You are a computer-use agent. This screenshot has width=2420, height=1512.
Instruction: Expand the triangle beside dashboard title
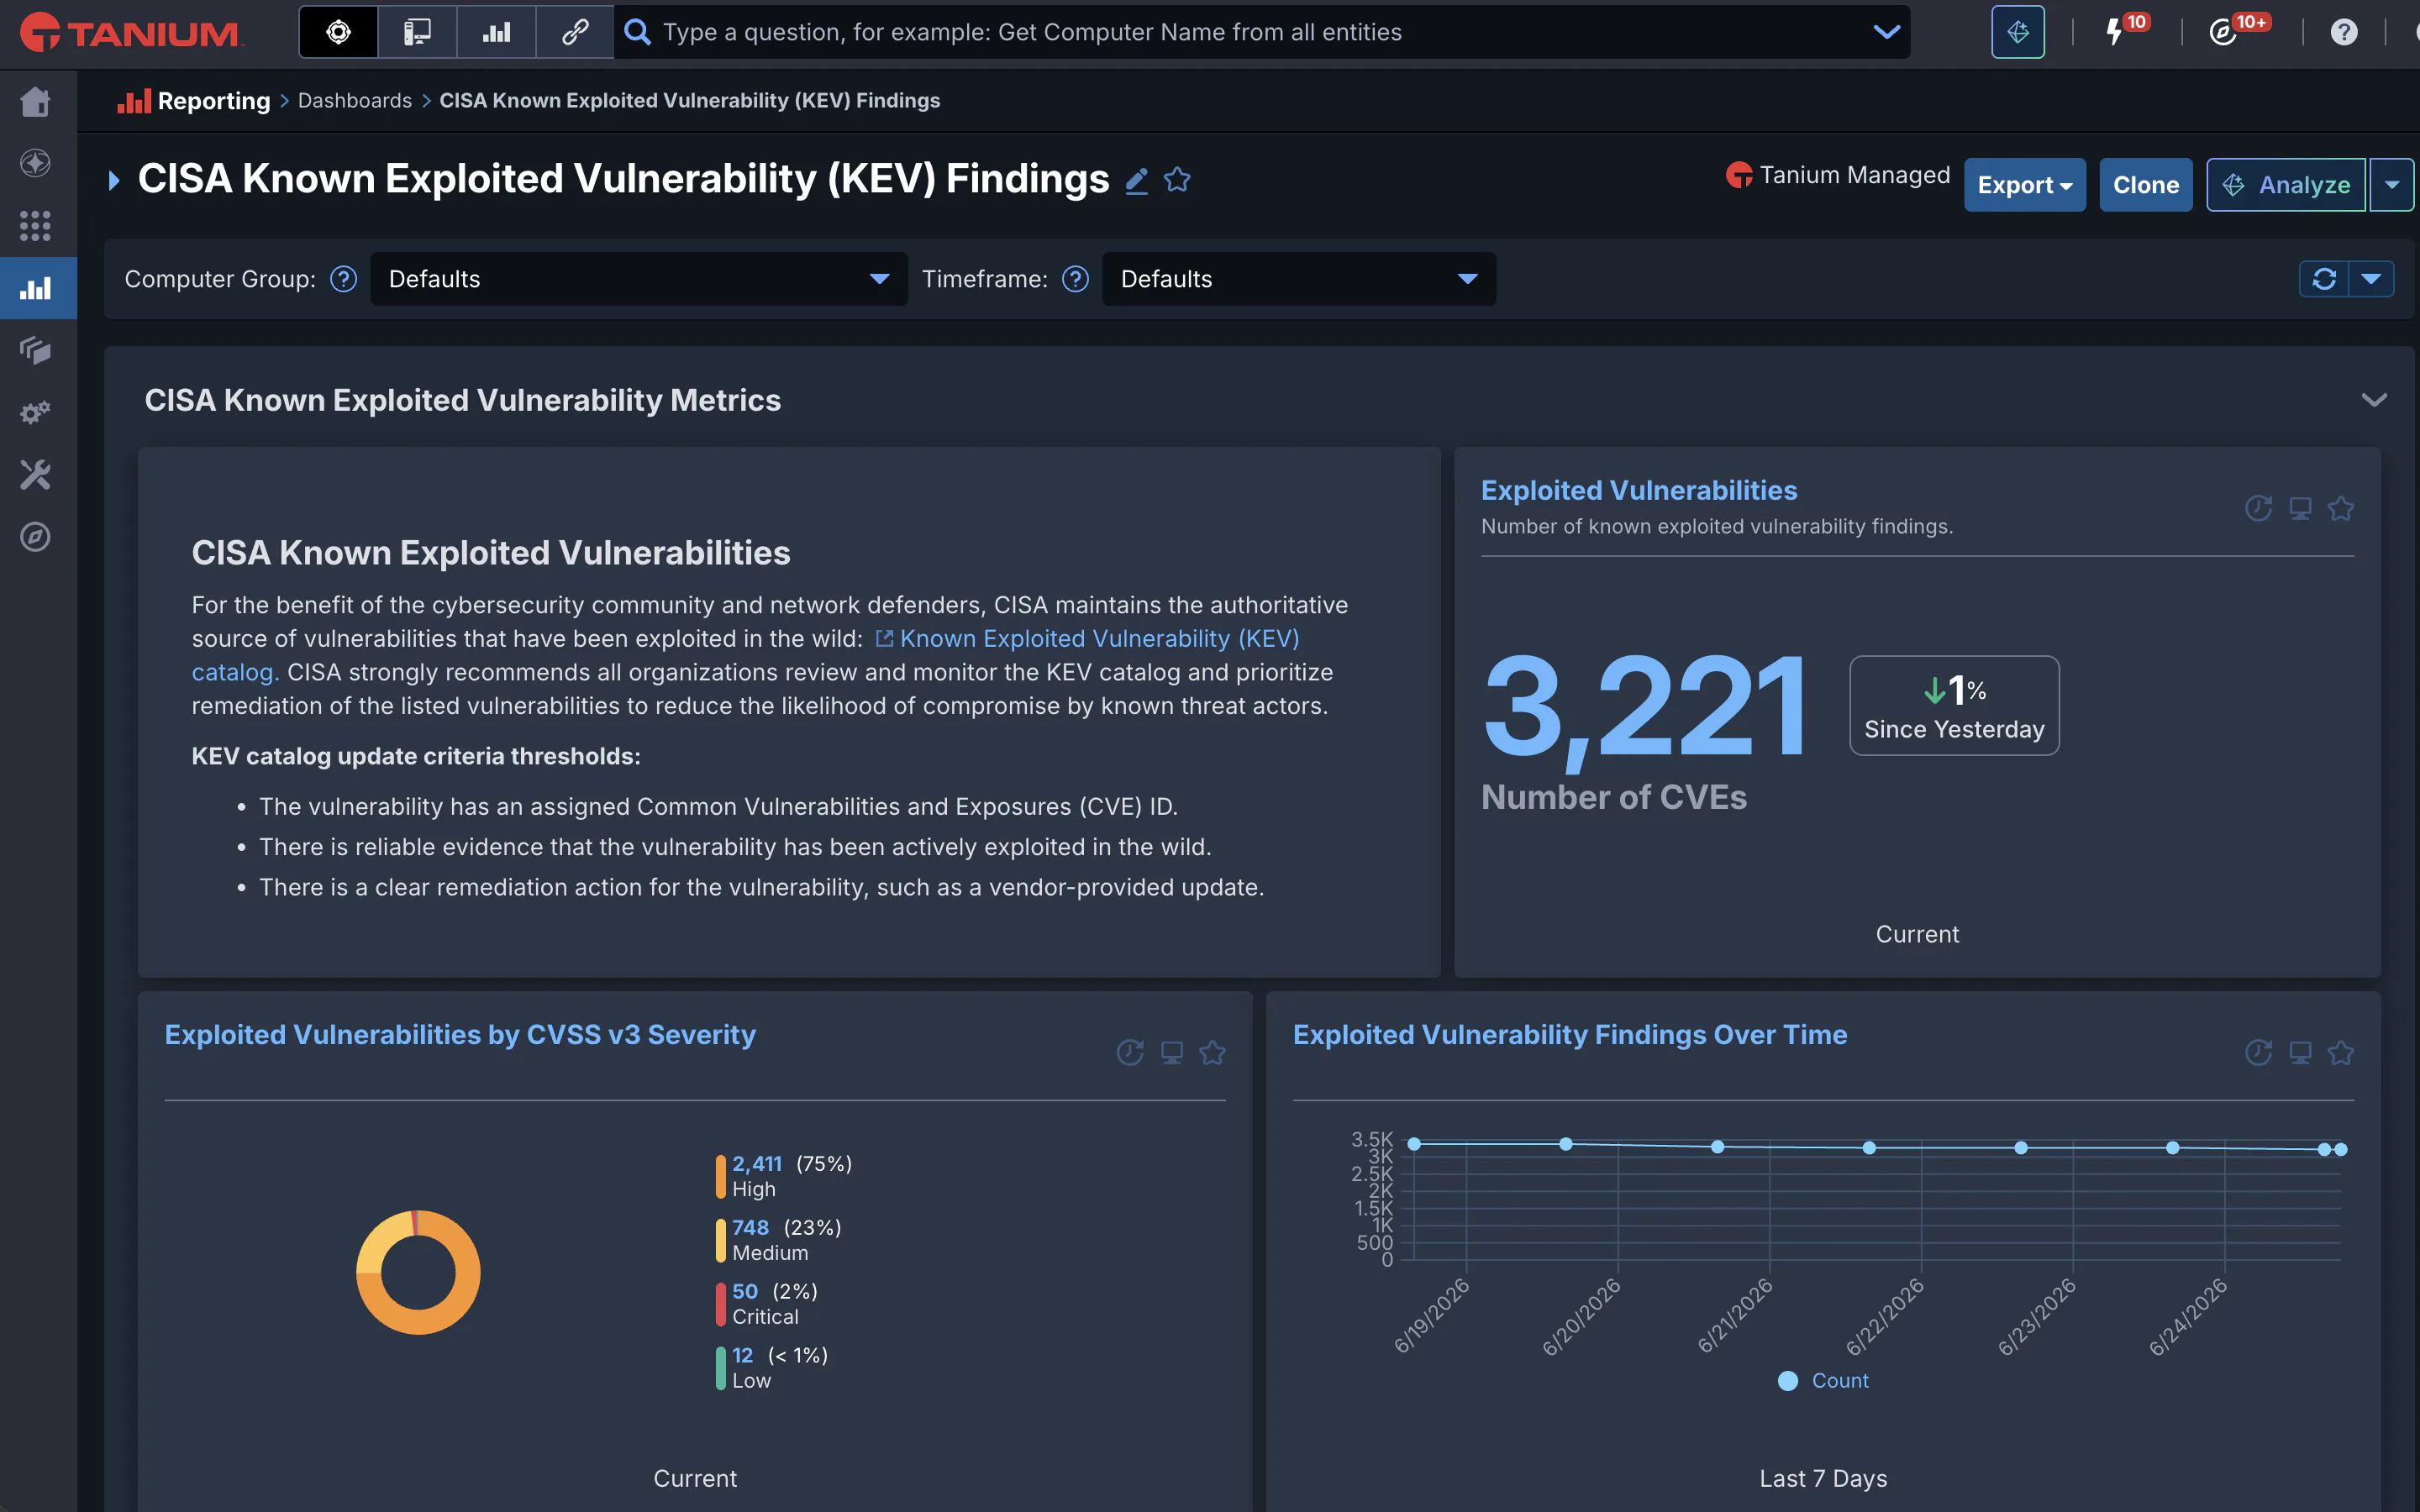pos(114,180)
